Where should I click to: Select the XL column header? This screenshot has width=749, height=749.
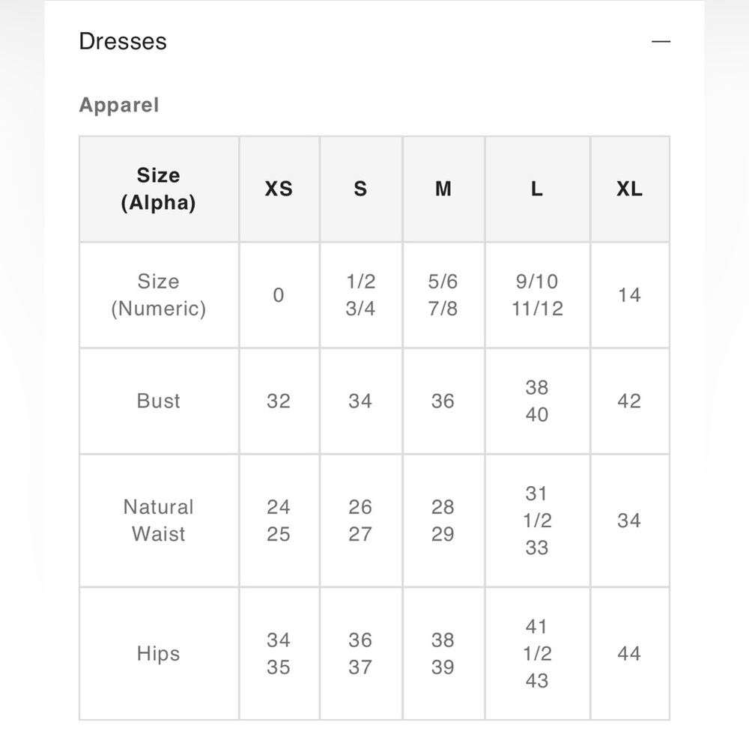(629, 189)
